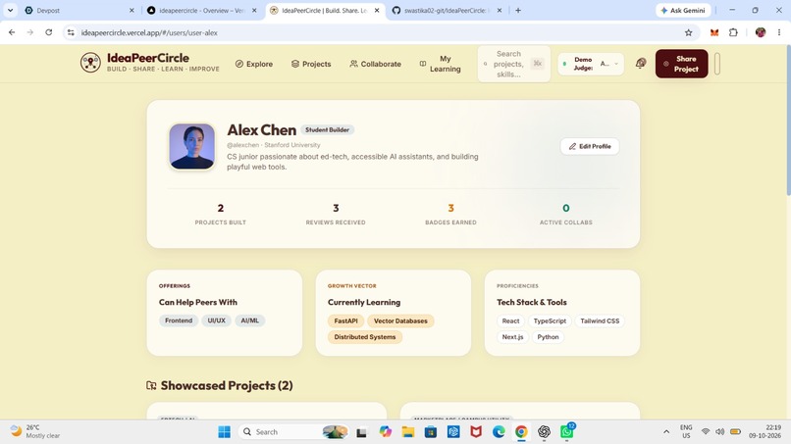Click the Tailwind CSS tag
This screenshot has height=444, width=791.
click(x=600, y=321)
